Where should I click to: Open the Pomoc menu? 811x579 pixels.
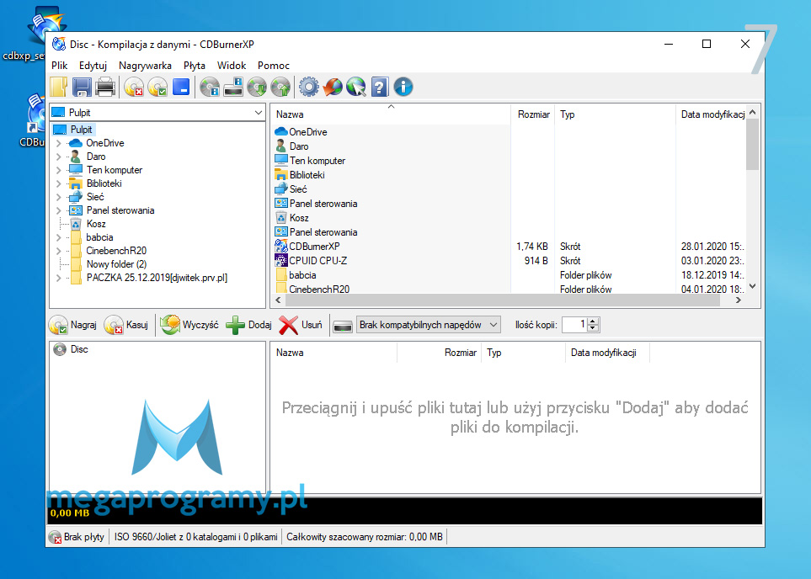[274, 66]
